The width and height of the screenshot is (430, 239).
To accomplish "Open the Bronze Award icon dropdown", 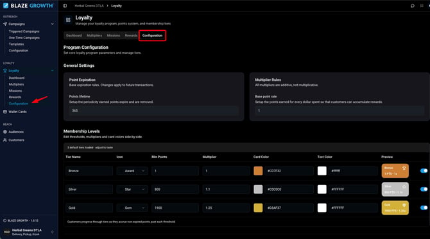I will (132, 171).
